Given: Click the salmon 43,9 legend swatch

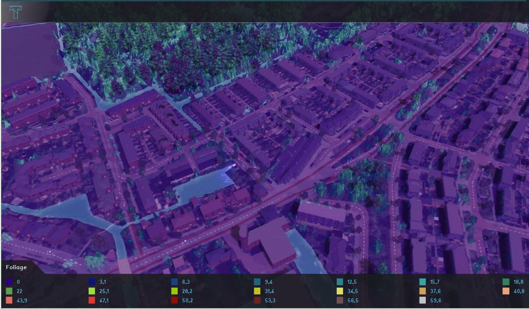Looking at the screenshot, I should [9, 301].
